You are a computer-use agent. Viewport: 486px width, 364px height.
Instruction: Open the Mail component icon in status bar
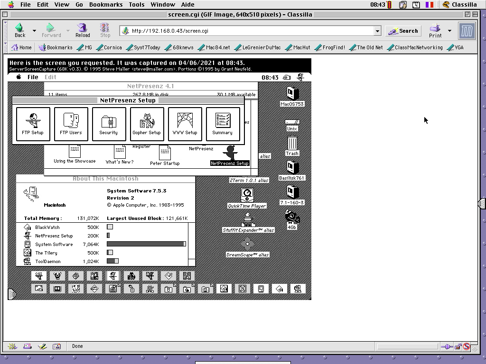(x=27, y=346)
